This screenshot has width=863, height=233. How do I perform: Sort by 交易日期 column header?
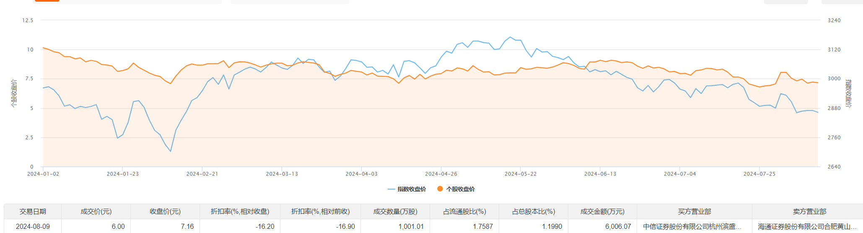coord(33,212)
